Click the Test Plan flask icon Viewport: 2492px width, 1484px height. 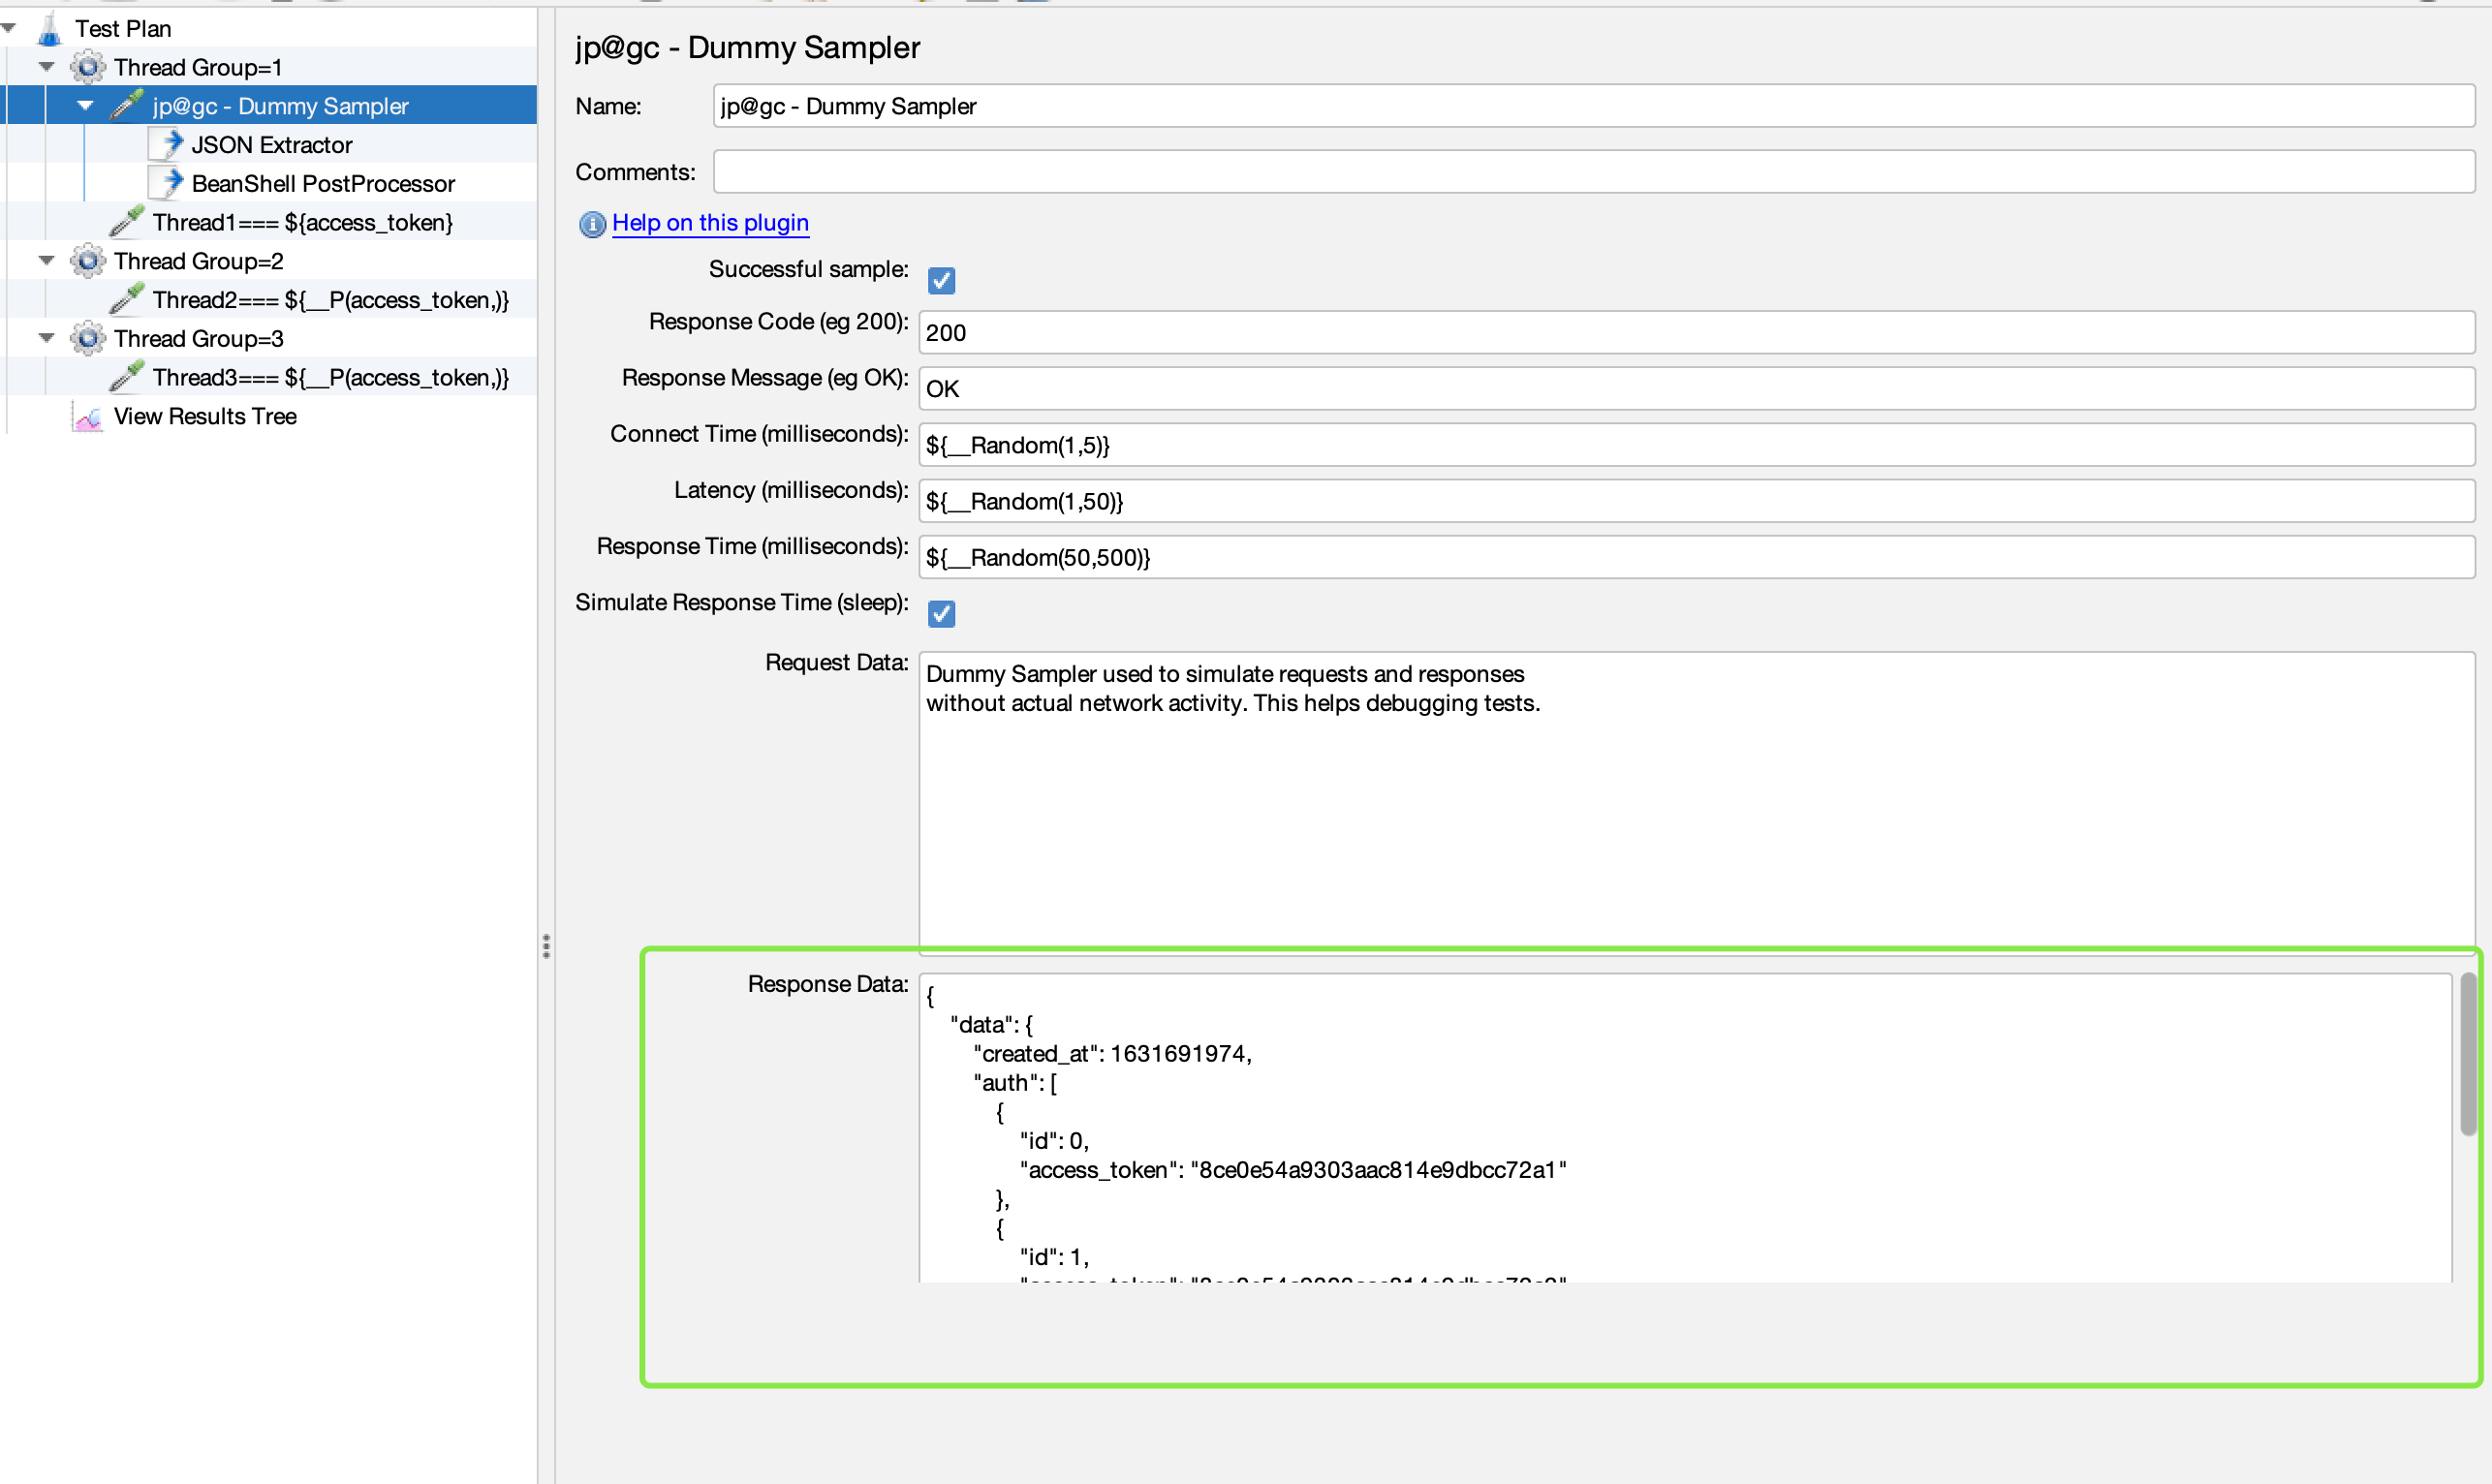click(49, 29)
